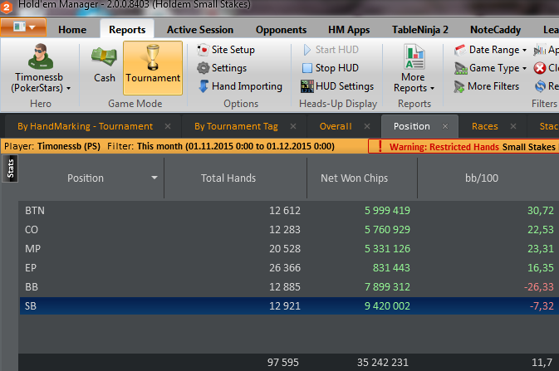The height and width of the screenshot is (371, 559).
Task: Click the Timonessb hero avatar icon
Action: (41, 56)
